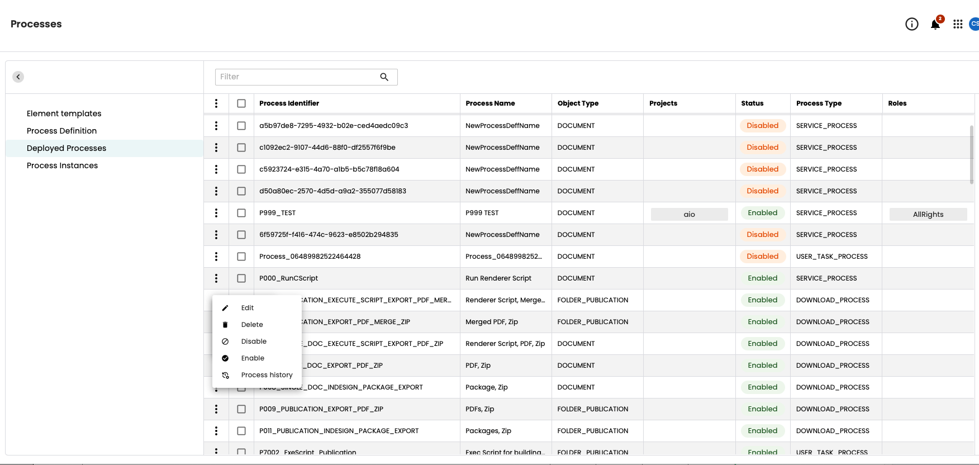979x465 pixels.
Task: Choose Edit from the context menu
Action: [257, 308]
